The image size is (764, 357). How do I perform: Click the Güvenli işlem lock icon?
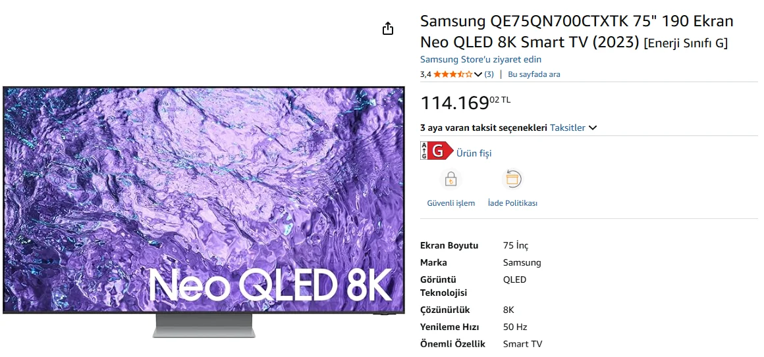pos(450,179)
